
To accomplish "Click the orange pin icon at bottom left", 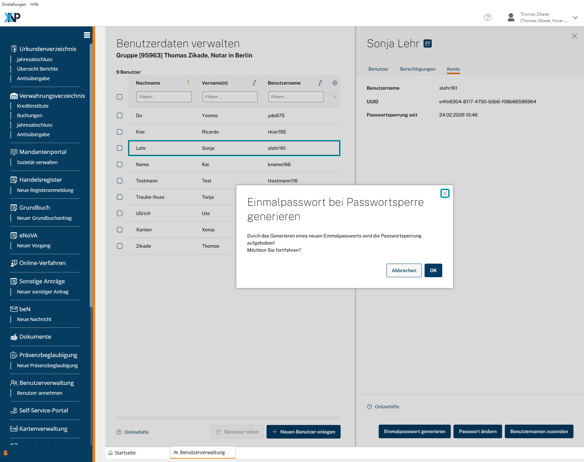I will (x=5, y=453).
